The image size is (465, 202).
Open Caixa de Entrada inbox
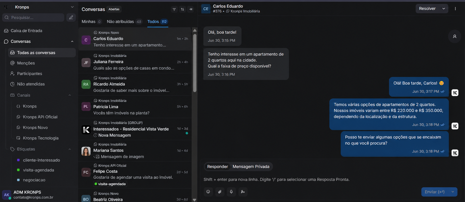point(26,31)
